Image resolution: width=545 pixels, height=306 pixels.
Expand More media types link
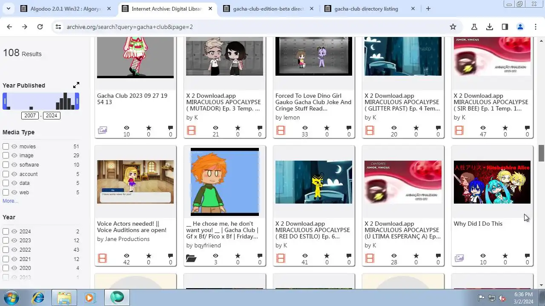[x=10, y=201]
